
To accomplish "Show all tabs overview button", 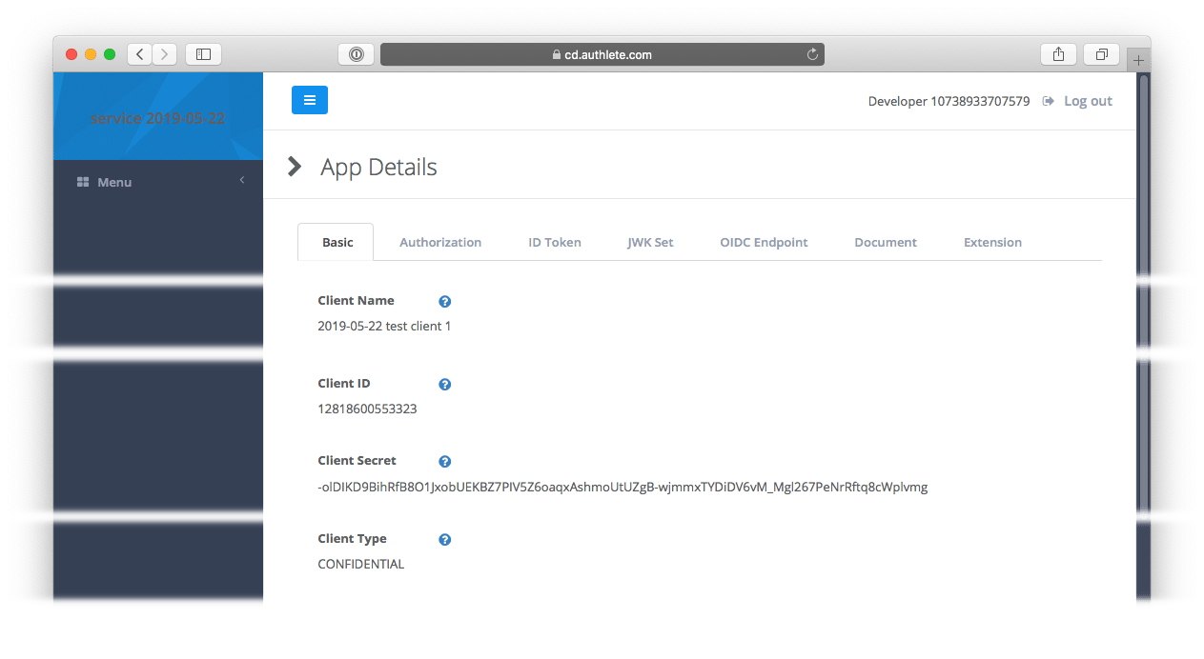I will pos(1101,54).
